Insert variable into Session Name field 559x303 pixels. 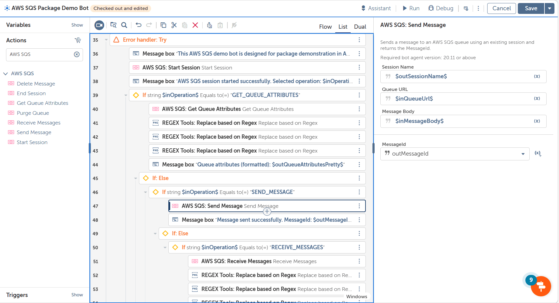pos(537,76)
